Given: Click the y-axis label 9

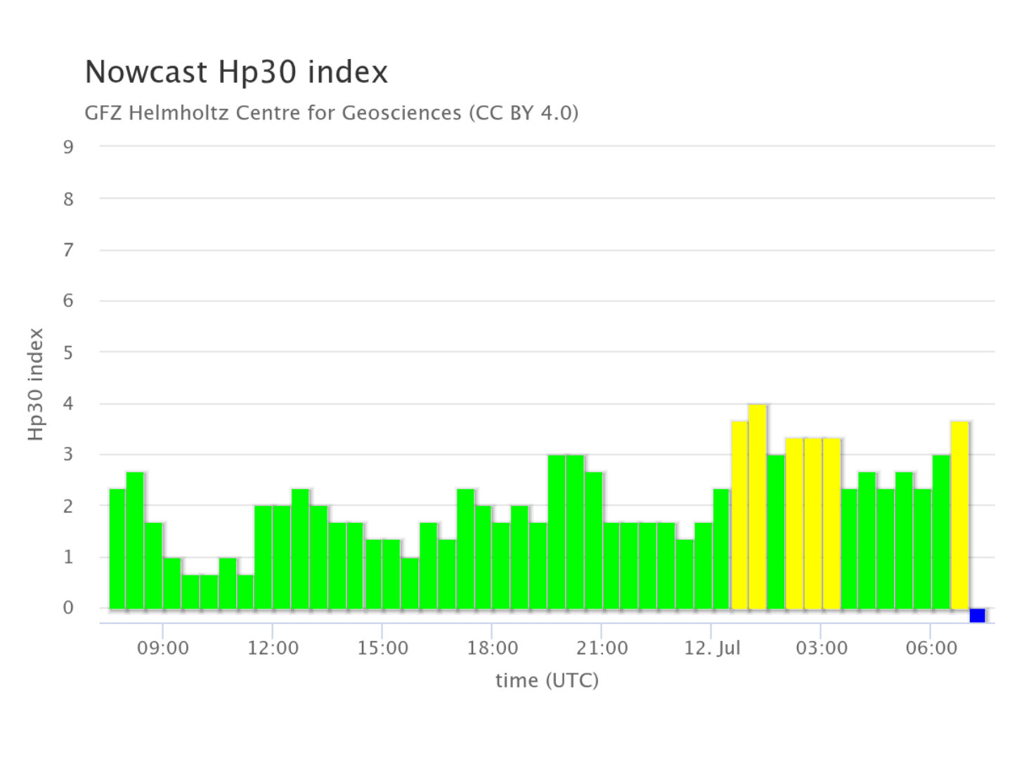Looking at the screenshot, I should pos(68,147).
